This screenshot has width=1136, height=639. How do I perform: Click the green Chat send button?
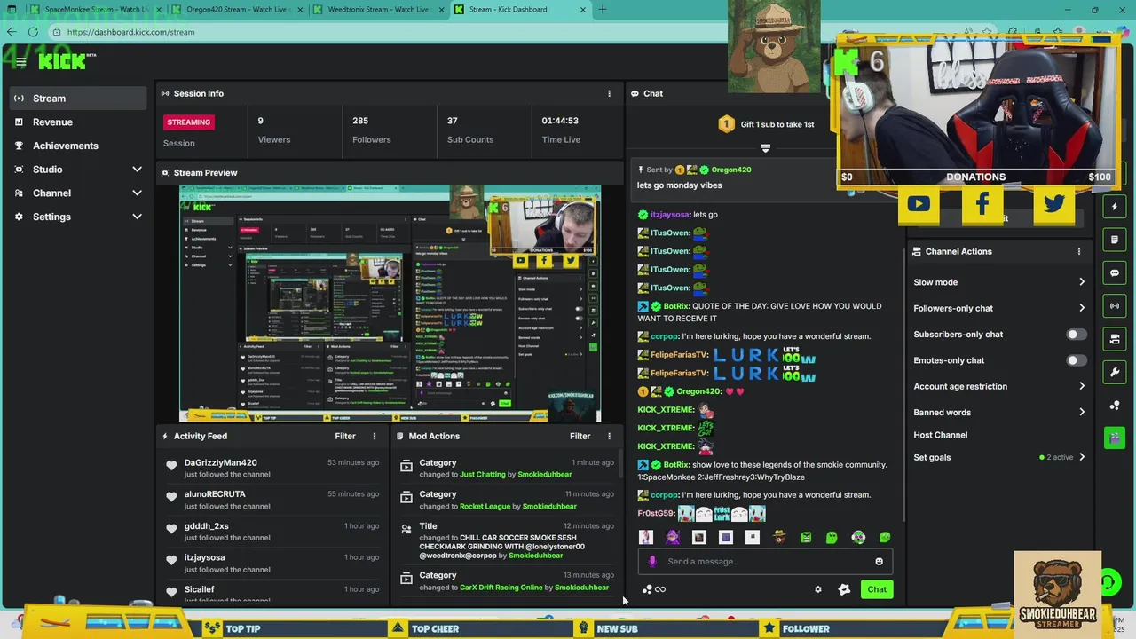point(877,589)
